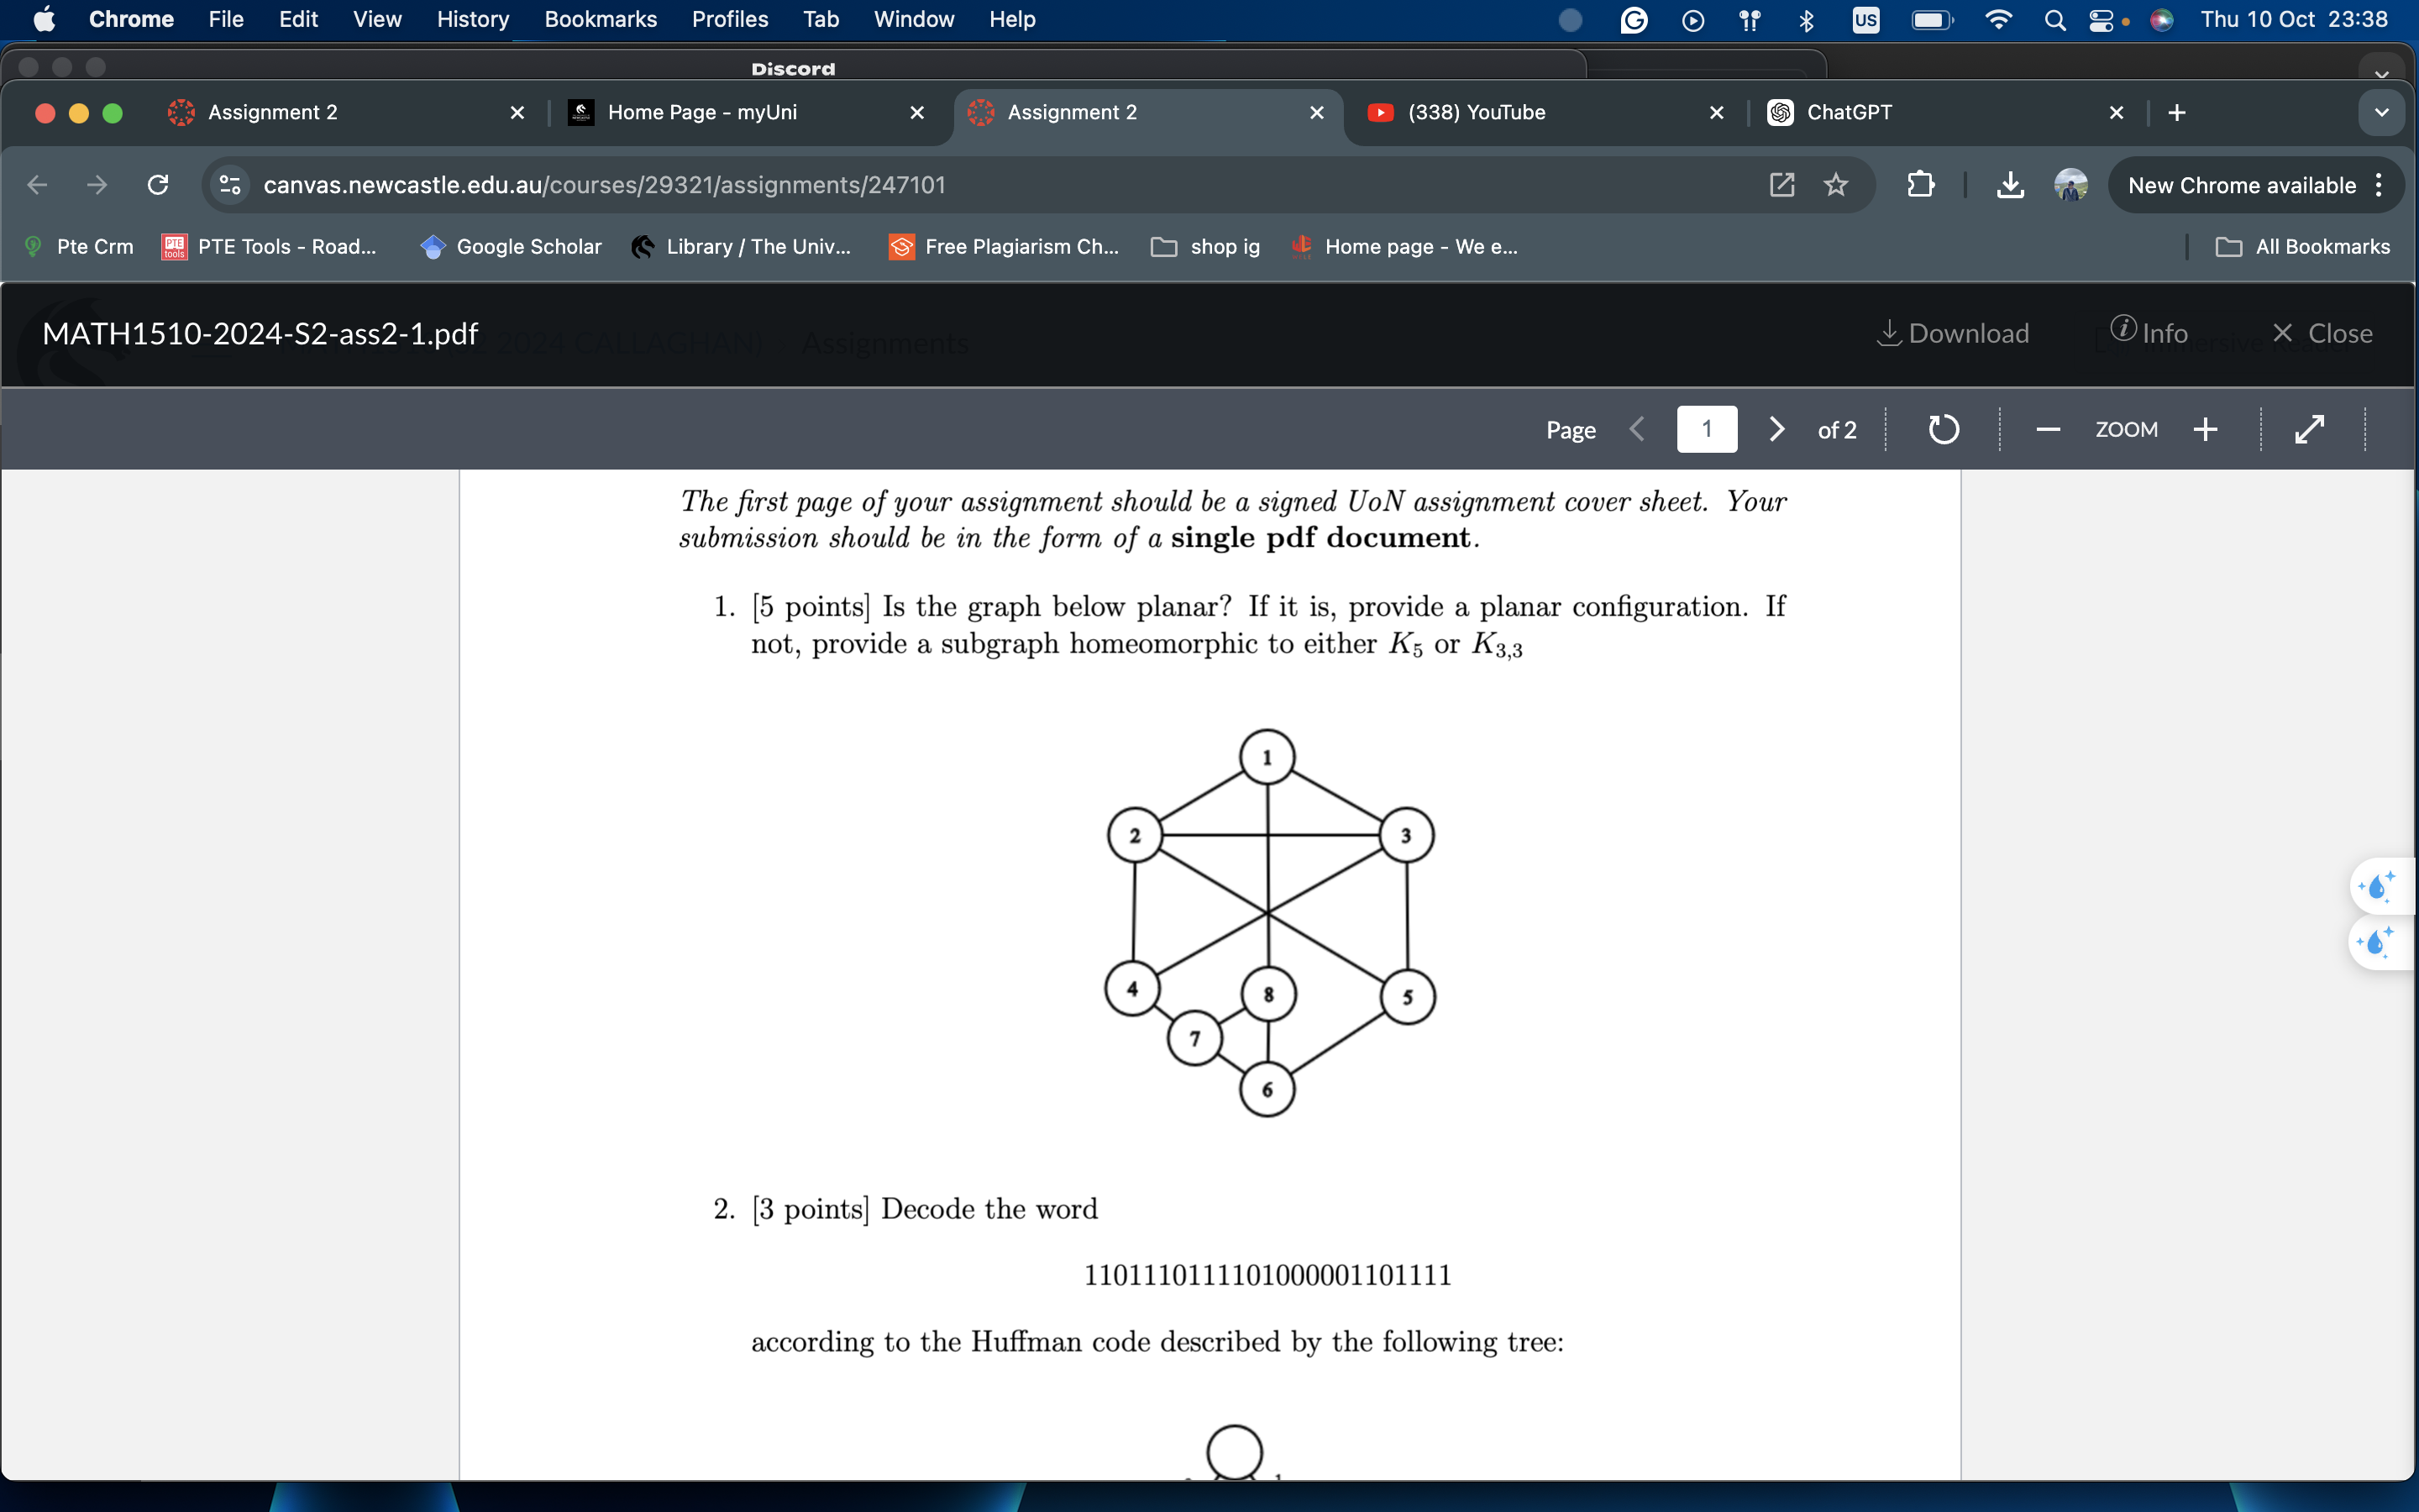Zoom out of the PDF
This screenshot has height=1512, width=2419.
(2048, 430)
